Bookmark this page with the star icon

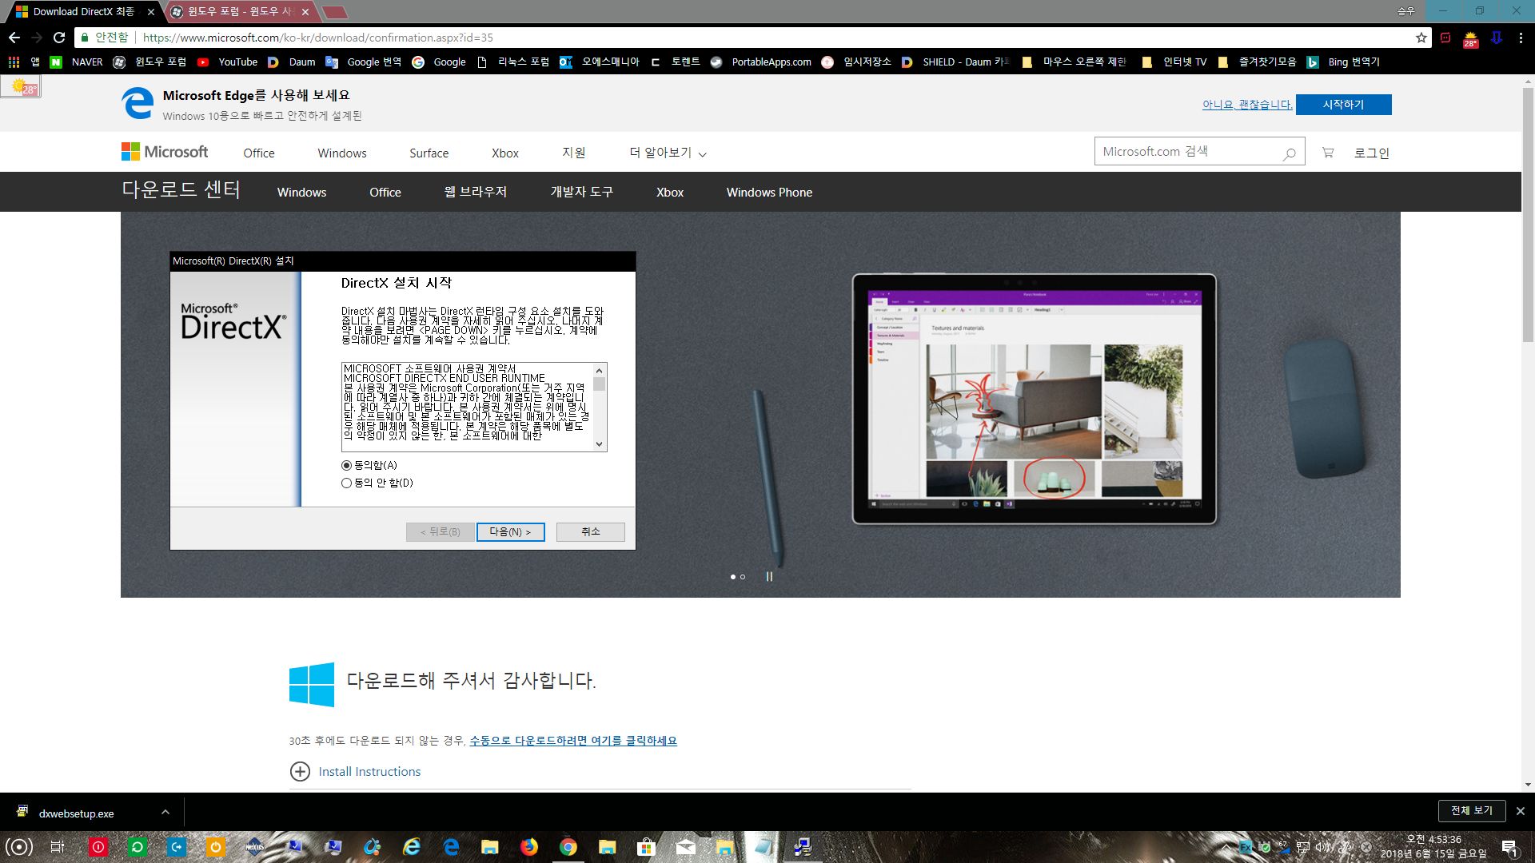pyautogui.click(x=1421, y=38)
